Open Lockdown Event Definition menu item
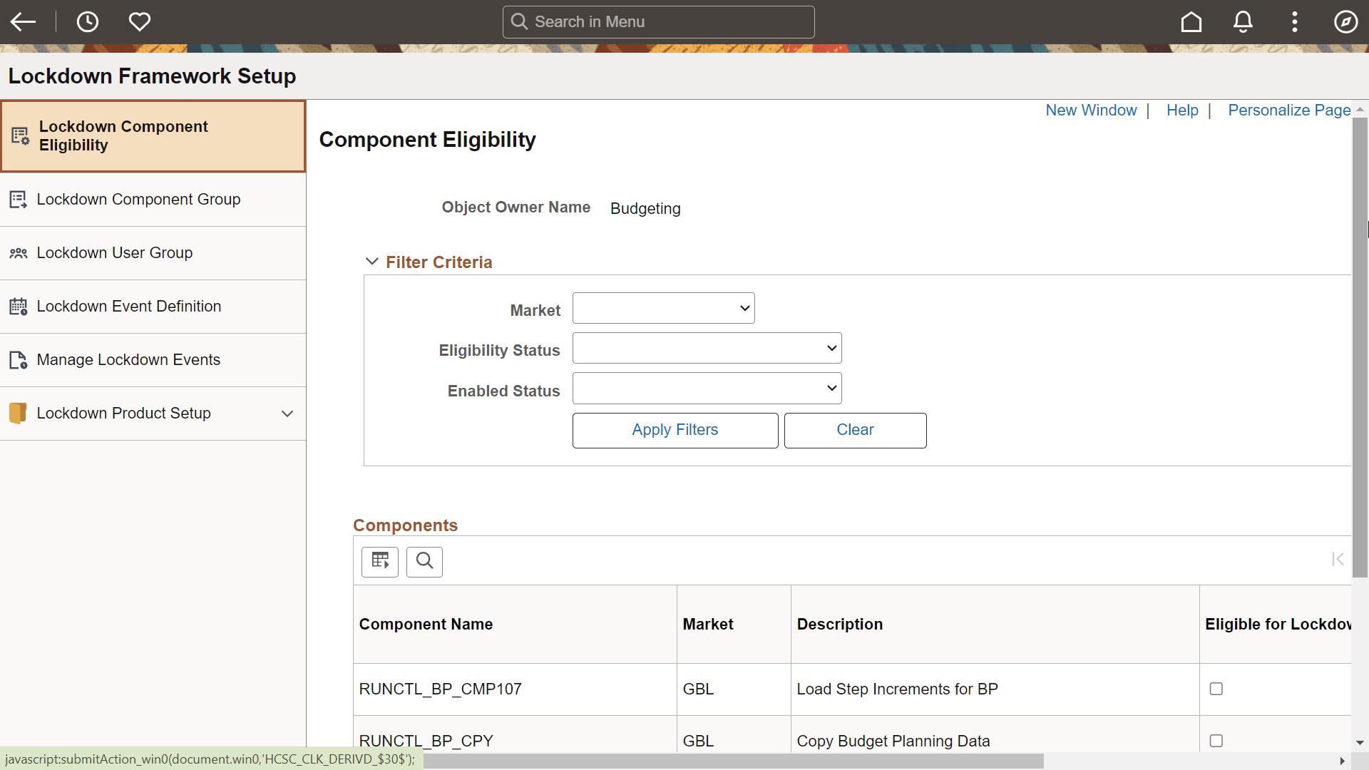The image size is (1369, 770). coord(153,307)
